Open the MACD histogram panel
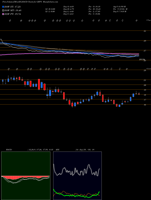The image size is (151, 200). pos(26,176)
